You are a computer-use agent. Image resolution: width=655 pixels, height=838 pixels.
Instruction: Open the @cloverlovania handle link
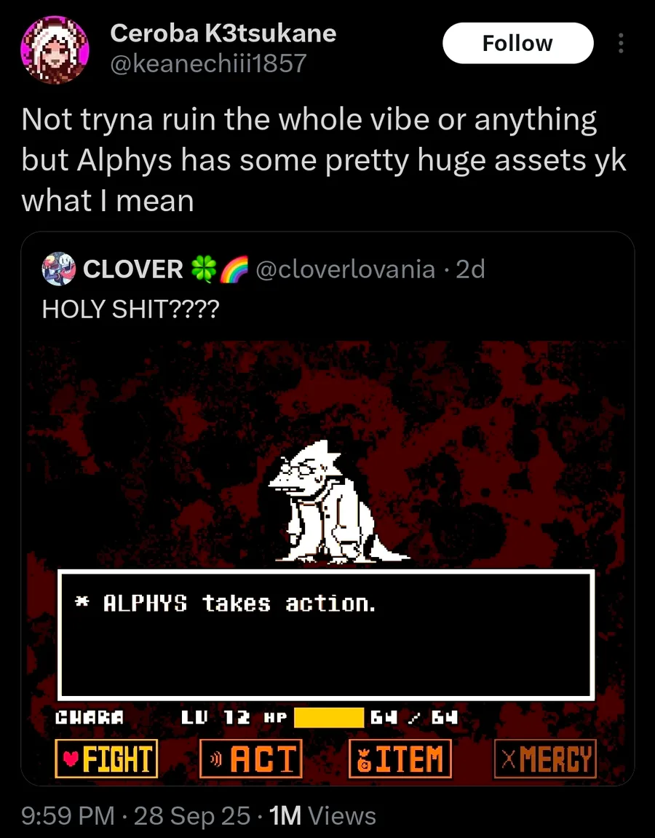(x=346, y=269)
